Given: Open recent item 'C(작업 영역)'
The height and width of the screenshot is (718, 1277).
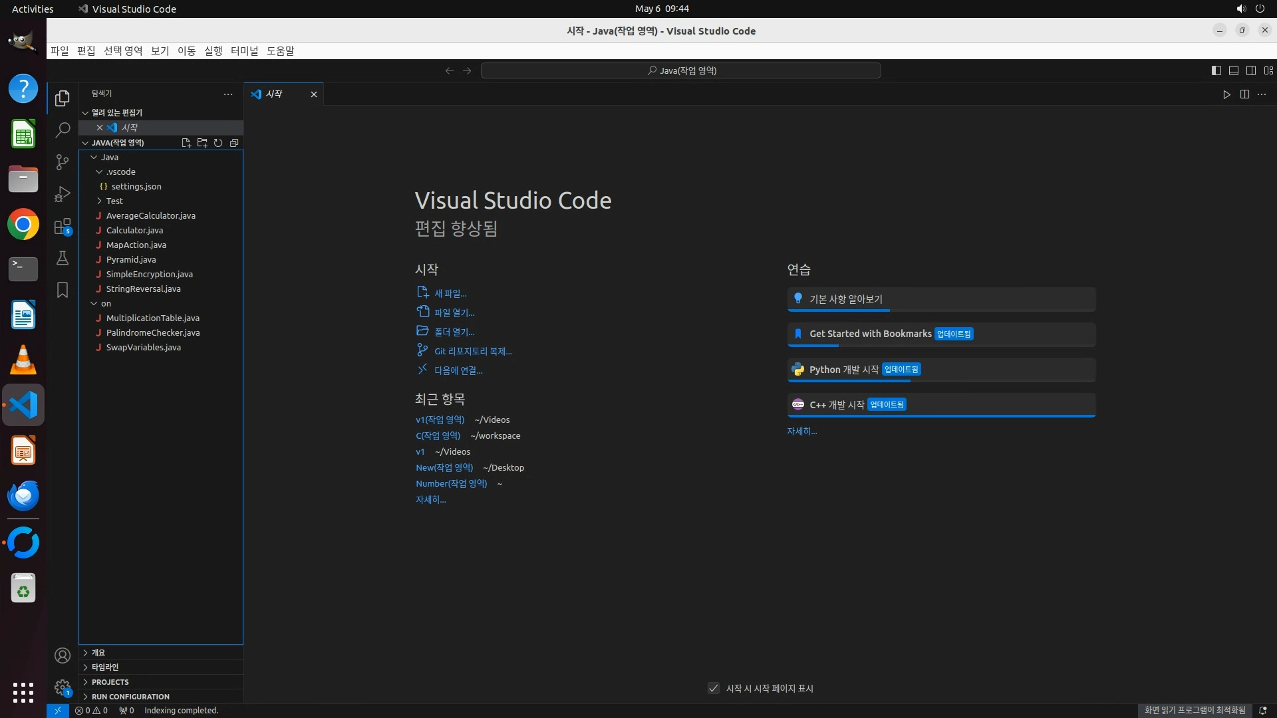Looking at the screenshot, I should click(438, 435).
